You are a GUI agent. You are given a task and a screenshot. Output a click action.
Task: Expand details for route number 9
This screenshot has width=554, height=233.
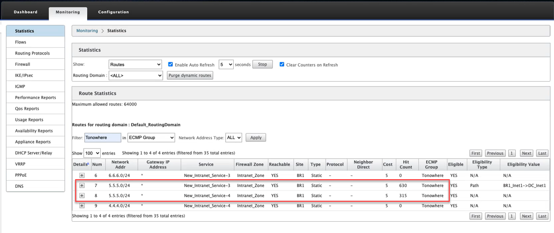tap(82, 206)
